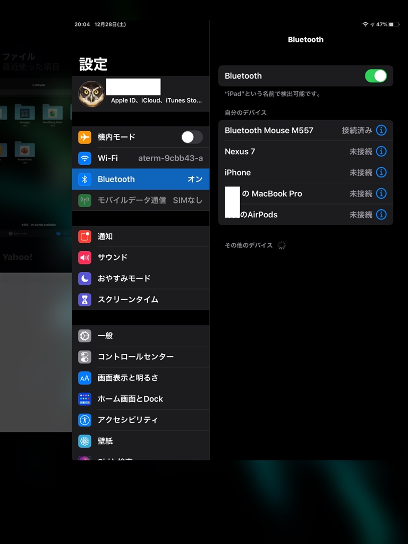408x544 pixels.
Task: Tap the Display & Brightness AA icon
Action: point(84,378)
